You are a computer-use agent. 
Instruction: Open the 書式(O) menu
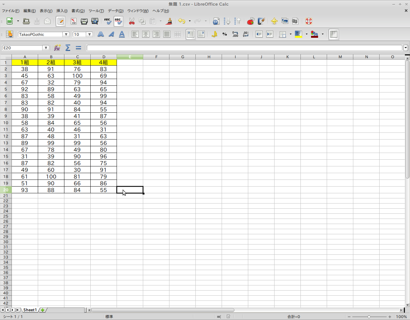pos(78,11)
